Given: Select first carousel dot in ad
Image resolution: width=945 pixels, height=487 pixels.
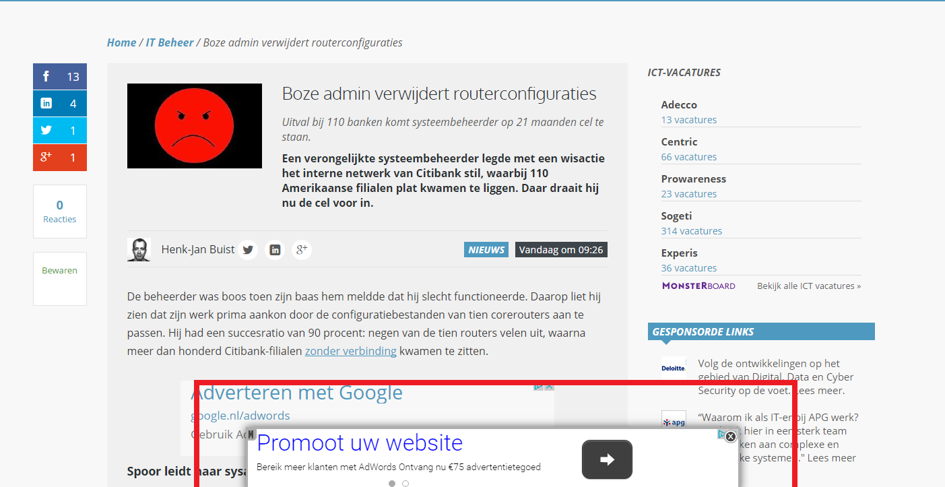Looking at the screenshot, I should (x=392, y=484).
